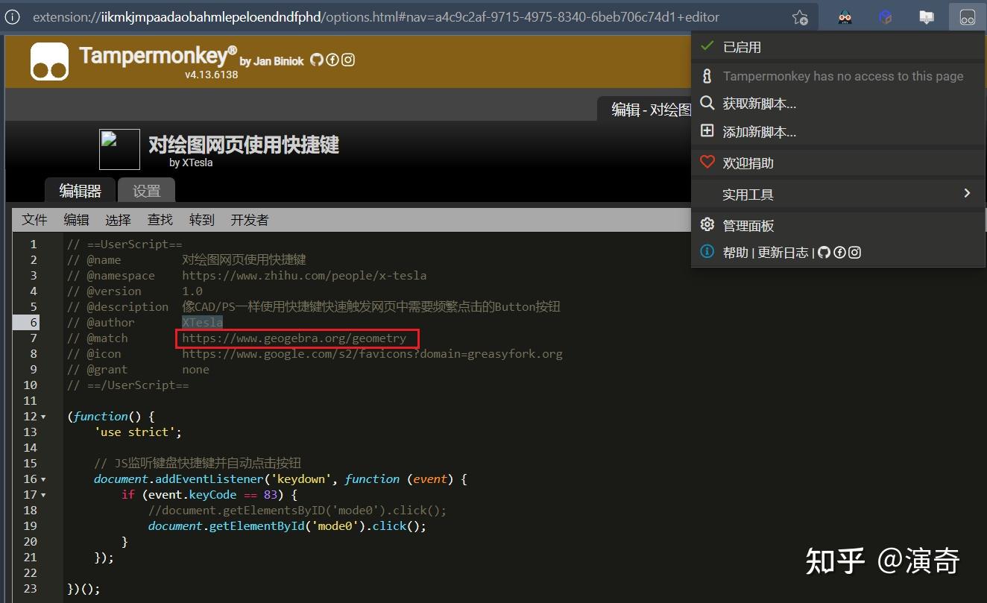Switch to the 设置 tab

pyautogui.click(x=146, y=191)
